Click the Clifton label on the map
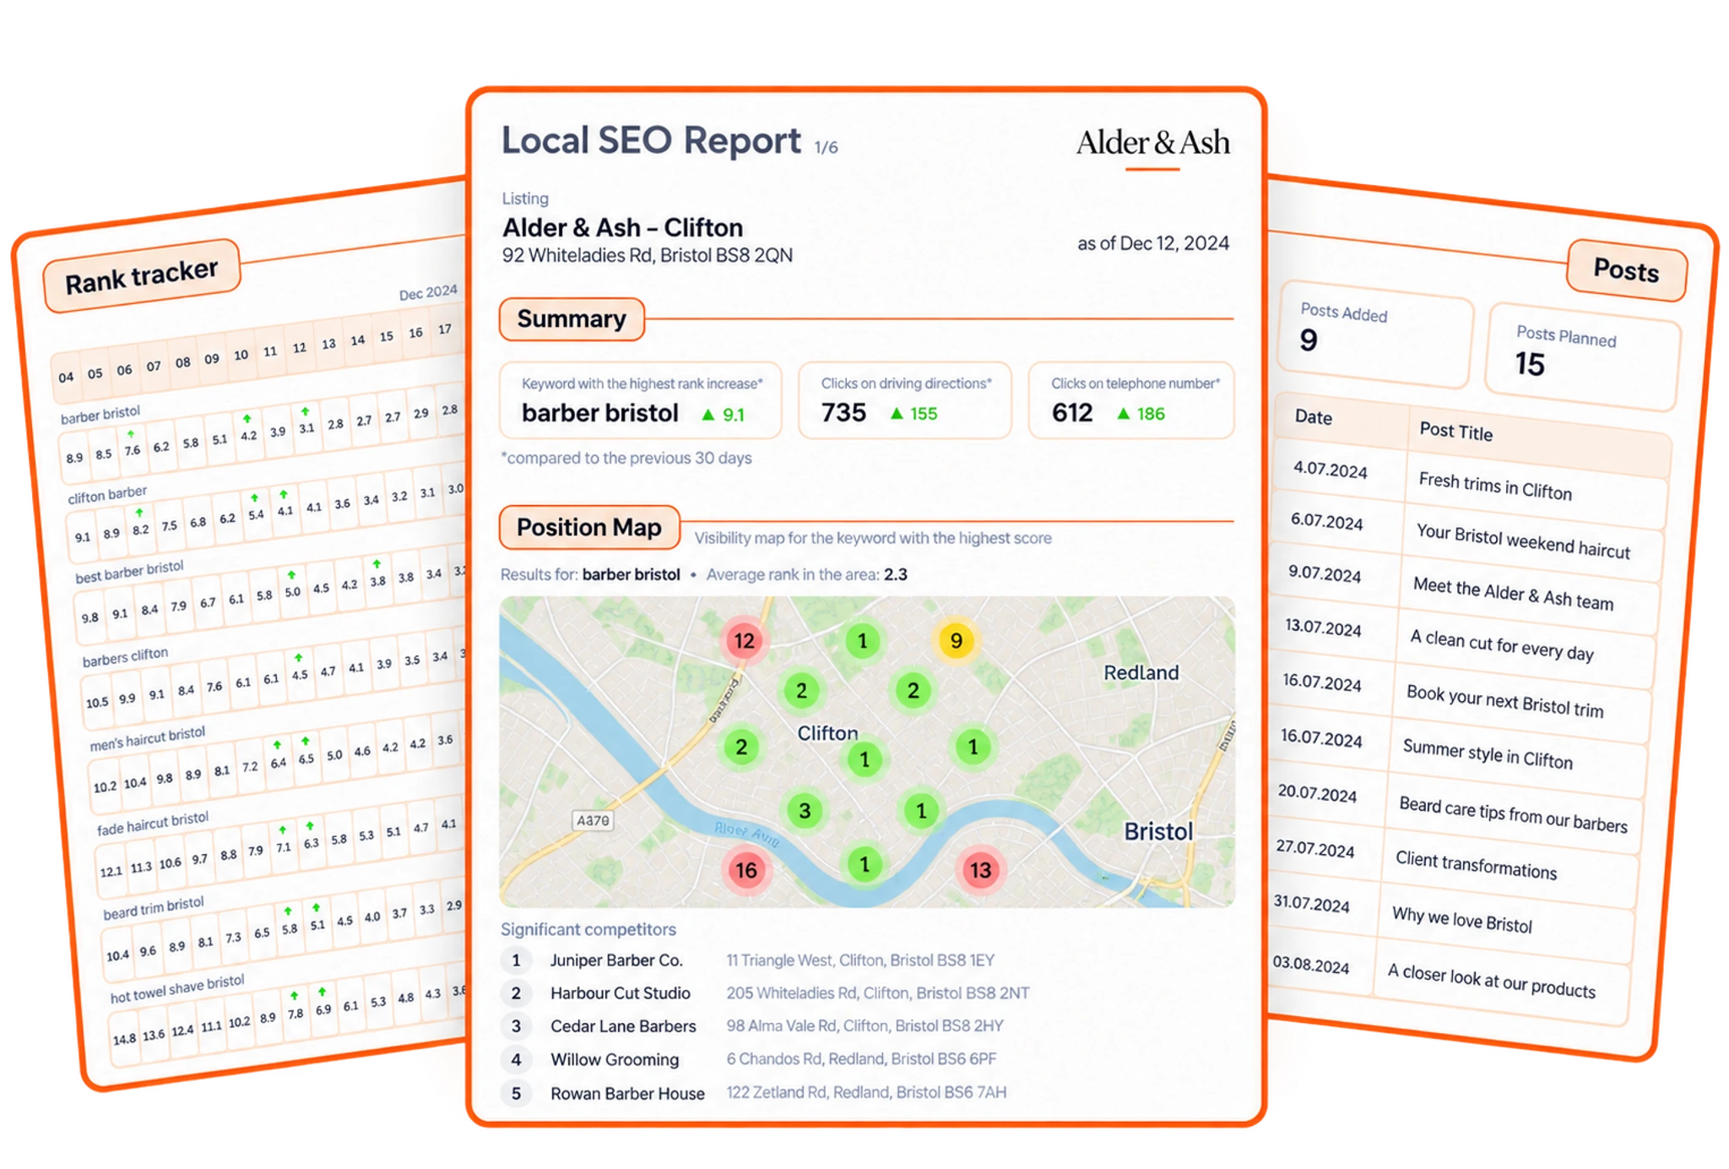The width and height of the screenshot is (1729, 1169). [x=827, y=733]
